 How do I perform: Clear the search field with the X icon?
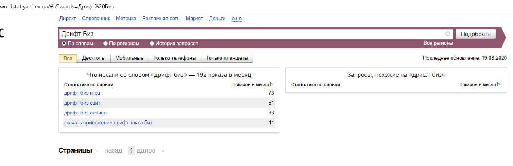[448, 34]
